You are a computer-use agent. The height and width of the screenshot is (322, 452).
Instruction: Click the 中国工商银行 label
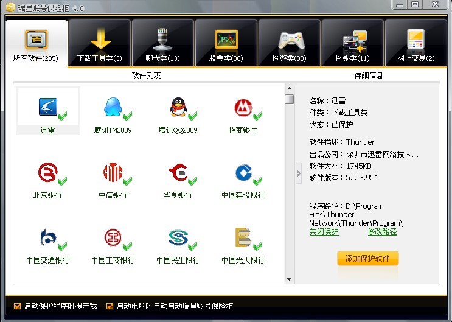pyautogui.click(x=113, y=261)
